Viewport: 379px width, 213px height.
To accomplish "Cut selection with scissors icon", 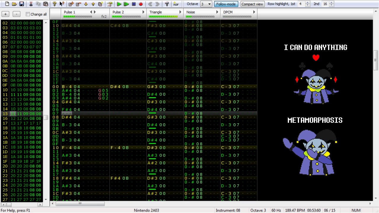I will pyautogui.click(x=31, y=4).
